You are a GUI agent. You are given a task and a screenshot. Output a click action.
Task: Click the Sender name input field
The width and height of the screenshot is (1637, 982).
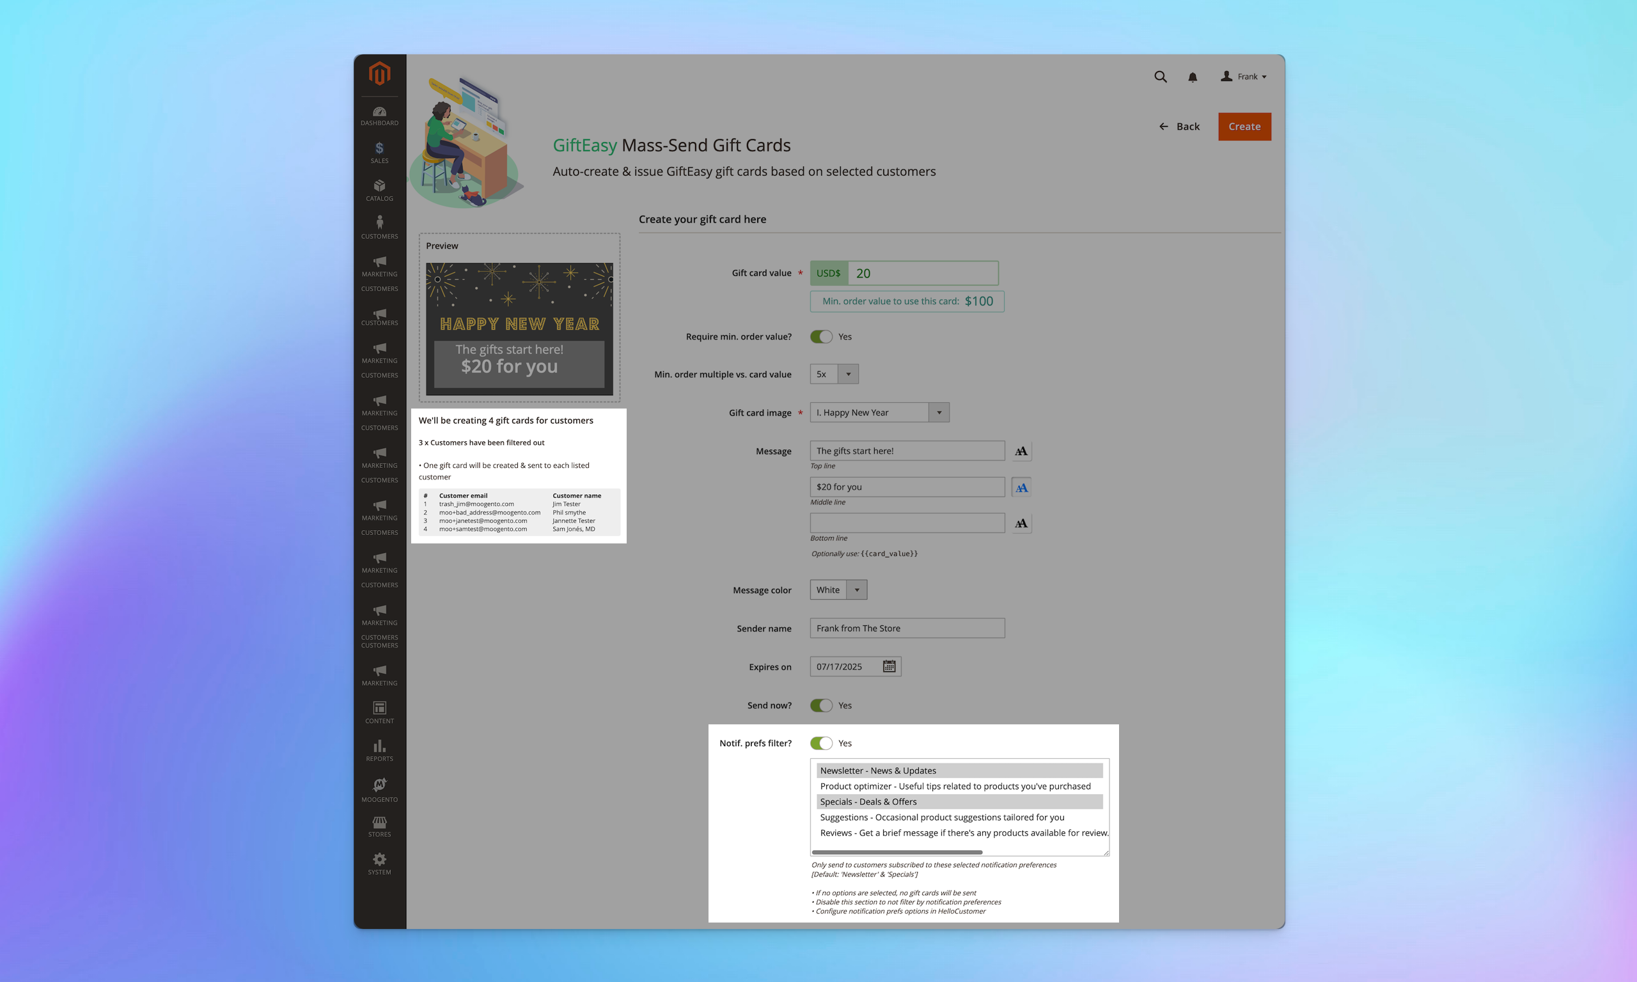906,628
